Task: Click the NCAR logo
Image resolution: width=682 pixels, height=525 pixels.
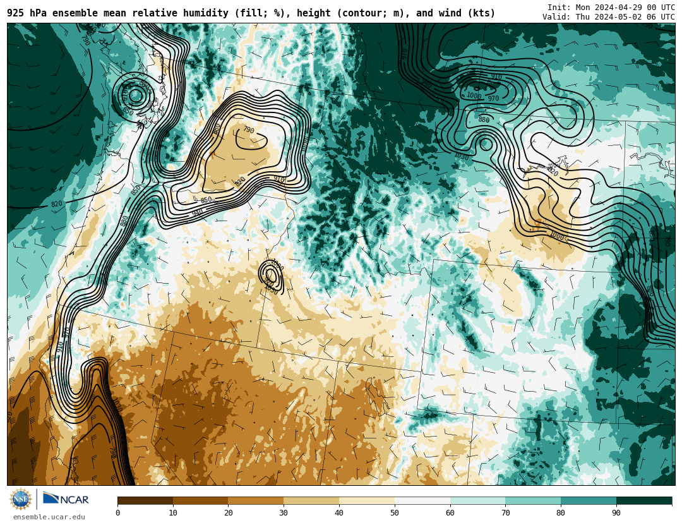Action: pos(66,498)
